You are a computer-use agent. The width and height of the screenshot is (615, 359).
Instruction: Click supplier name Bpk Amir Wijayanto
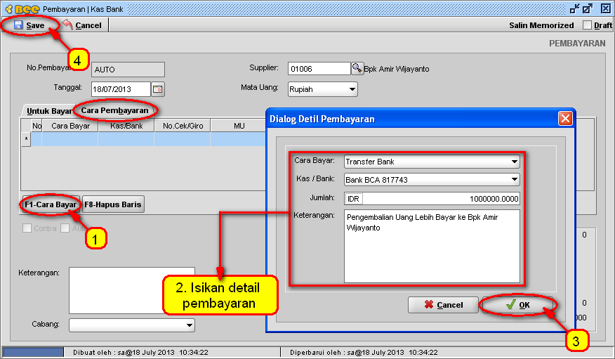(397, 69)
